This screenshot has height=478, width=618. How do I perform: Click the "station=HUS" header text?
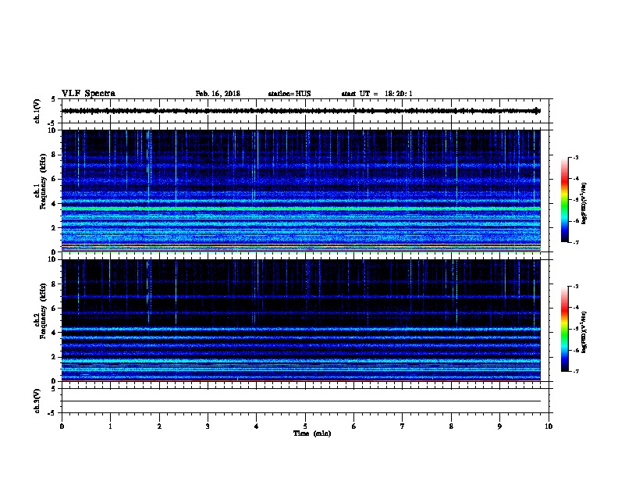(x=289, y=94)
